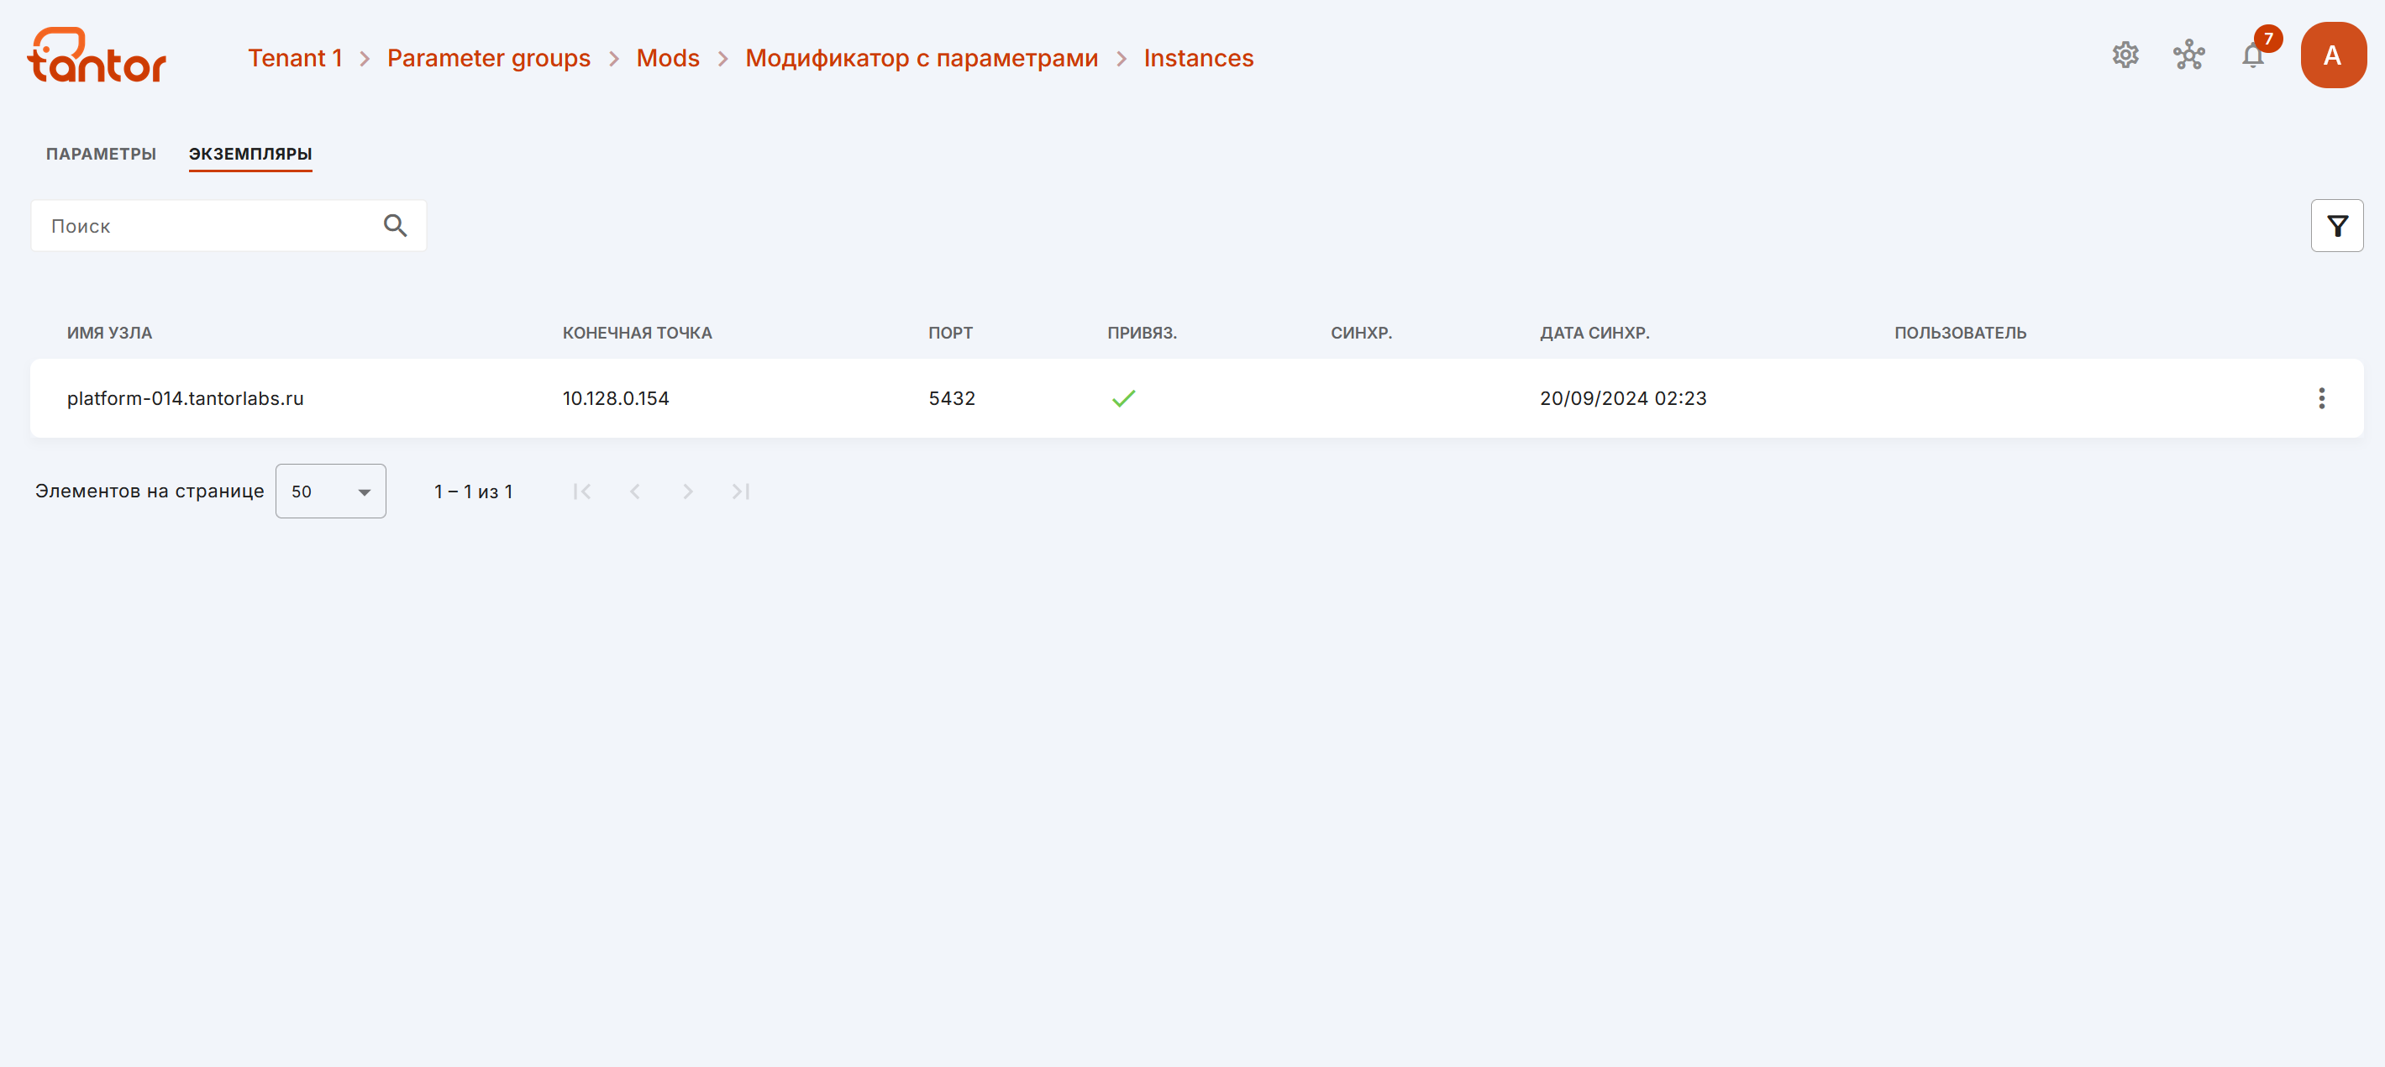Click port 5432 cell
Image resolution: width=2385 pixels, height=1067 pixels.
click(952, 398)
